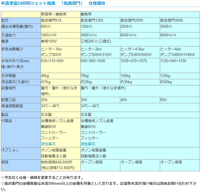Click the 1800㍑/H filtration capacity cell

(61, 35)
